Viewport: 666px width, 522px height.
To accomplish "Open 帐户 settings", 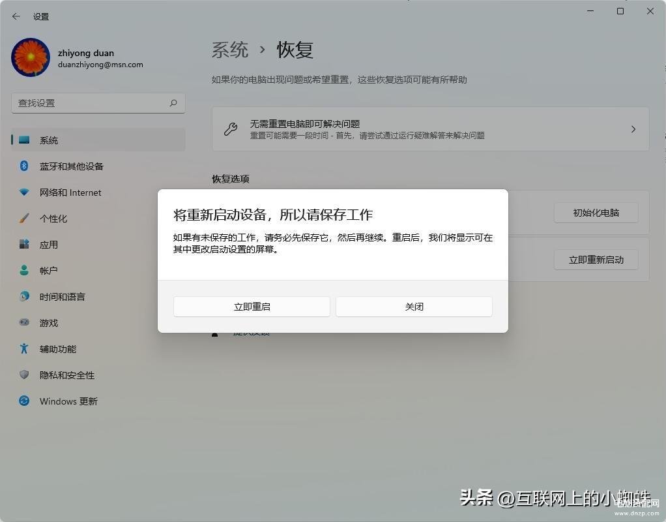I will 98,270.
